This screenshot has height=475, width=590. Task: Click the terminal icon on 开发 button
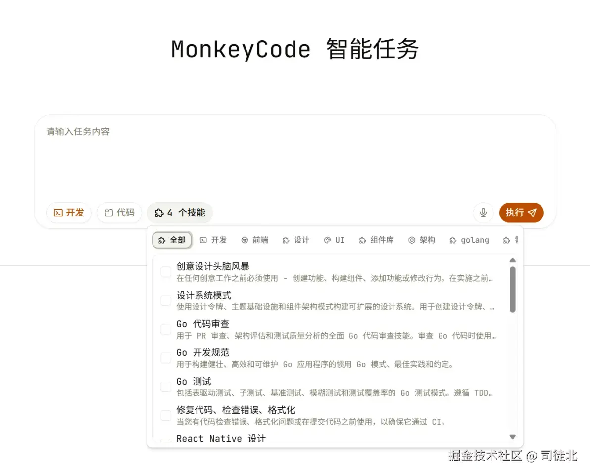click(x=58, y=213)
